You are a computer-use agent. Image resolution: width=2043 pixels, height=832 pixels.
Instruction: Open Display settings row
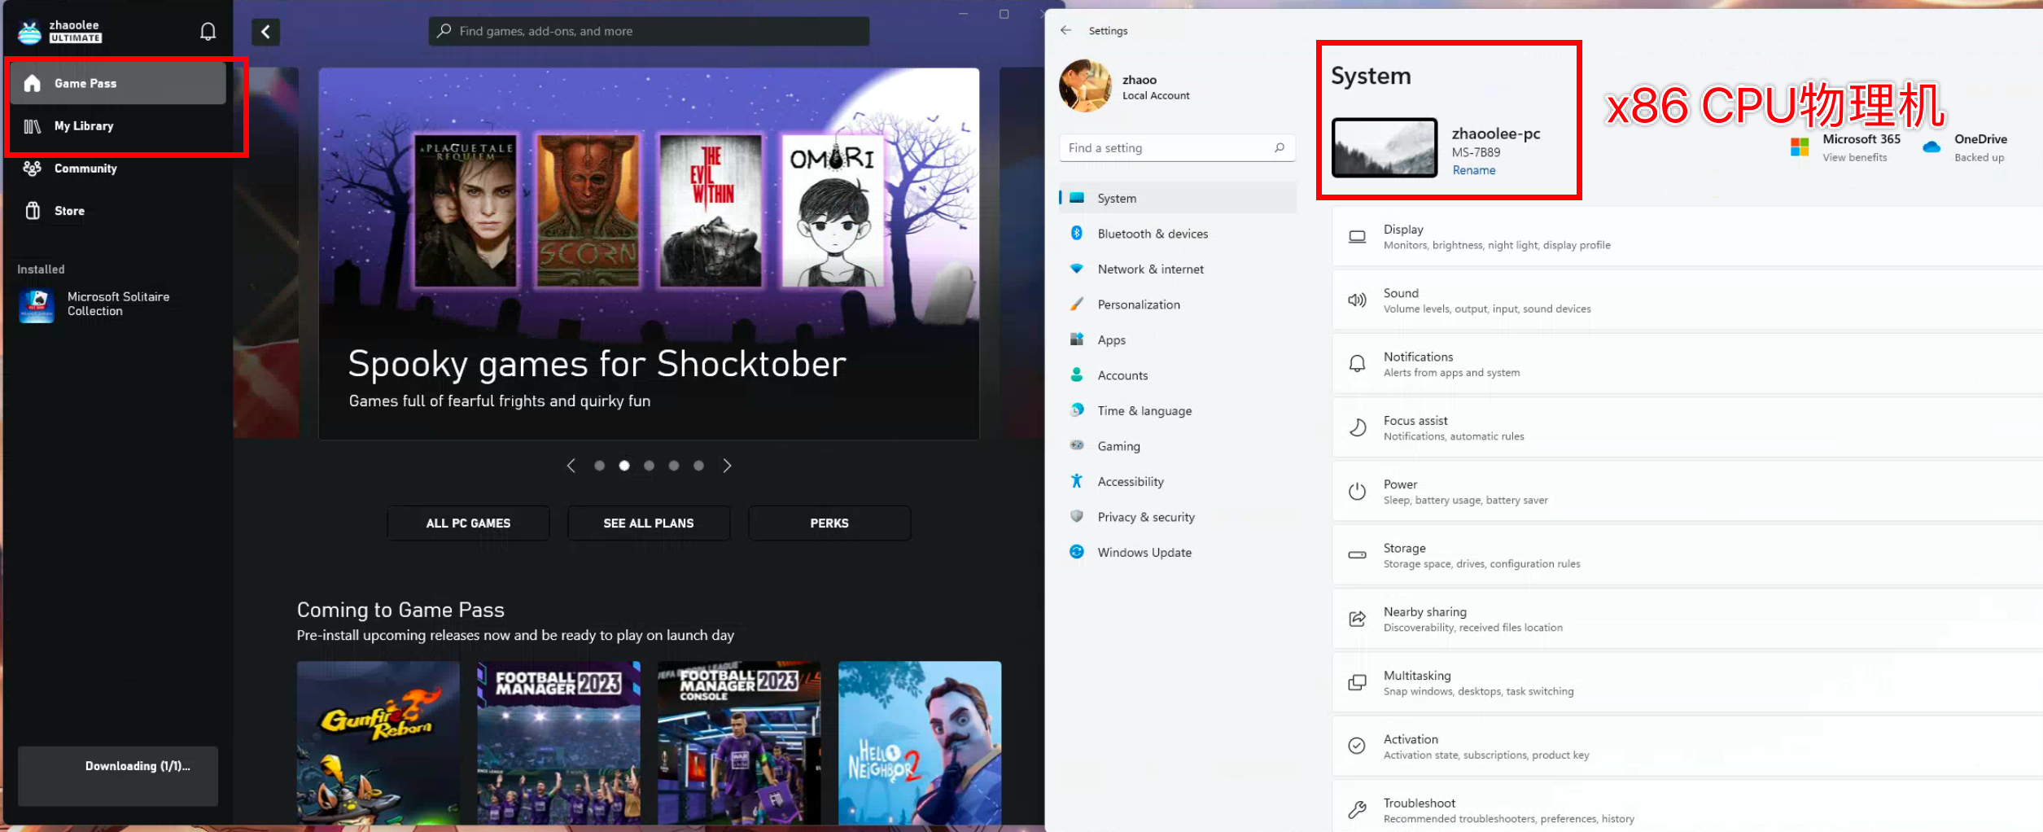tap(1687, 237)
